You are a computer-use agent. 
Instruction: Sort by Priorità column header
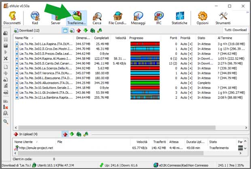(187, 38)
